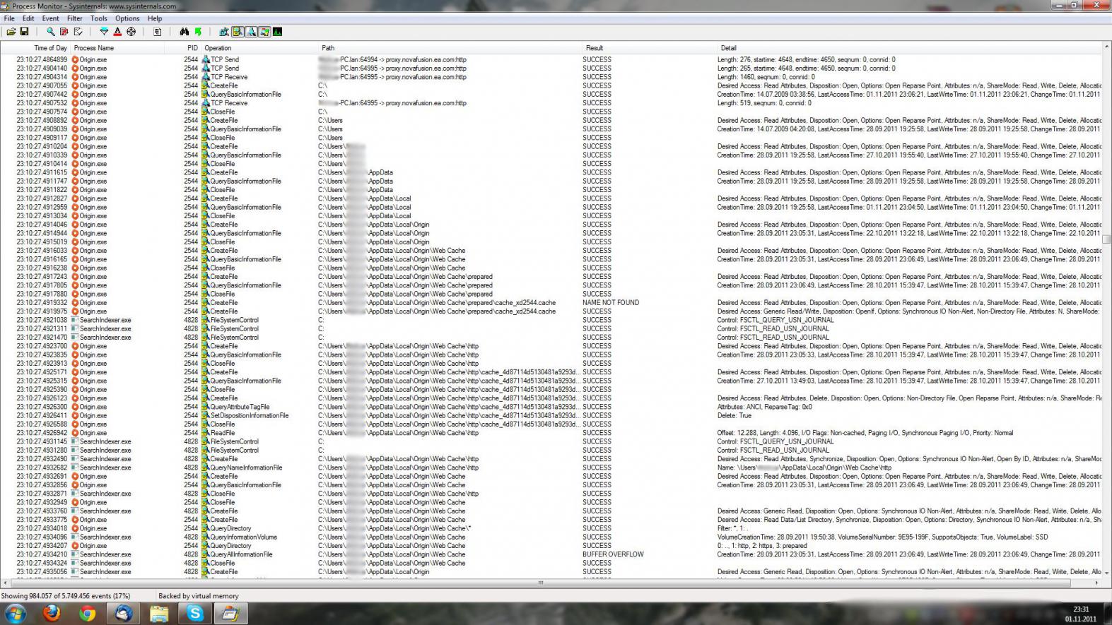Open Highlight settings with the red A icon
The width and height of the screenshot is (1112, 625).
coord(117,32)
